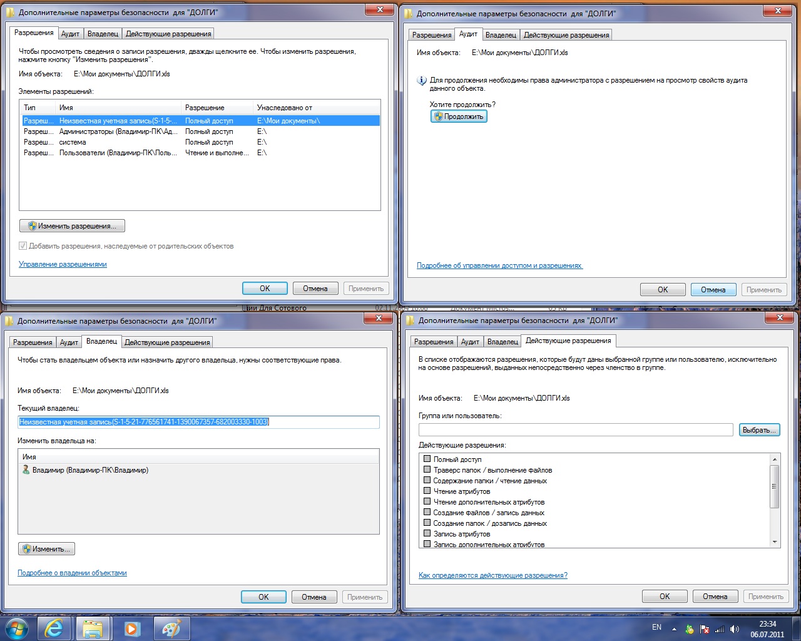
Task: Click the permissions list scroll-up arrow
Action: [775, 459]
